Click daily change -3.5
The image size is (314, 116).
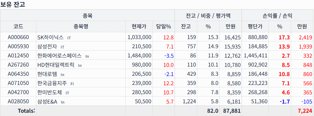(169, 56)
